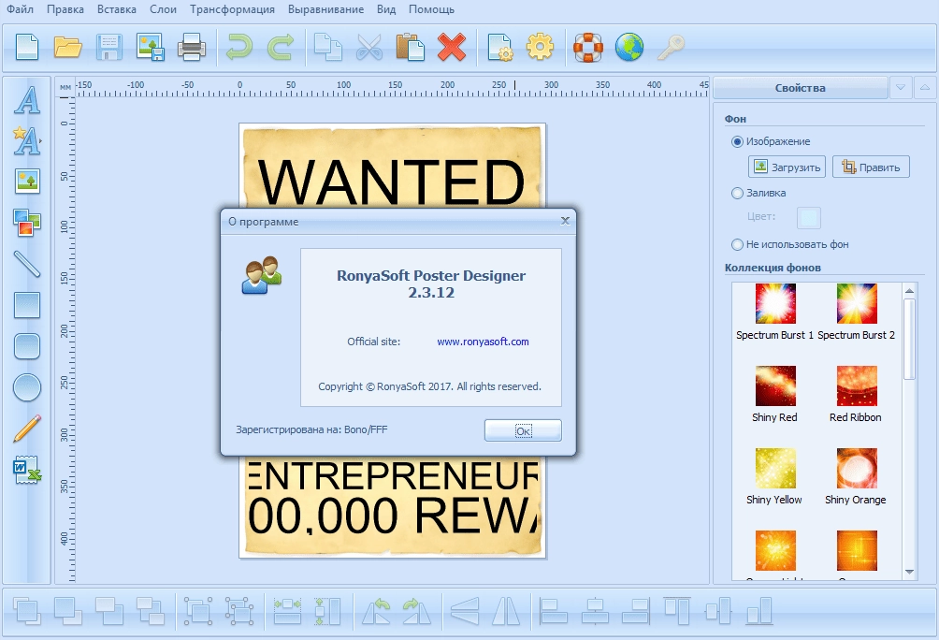Click the Цвет color swatch
The width and height of the screenshot is (939, 640).
(808, 217)
